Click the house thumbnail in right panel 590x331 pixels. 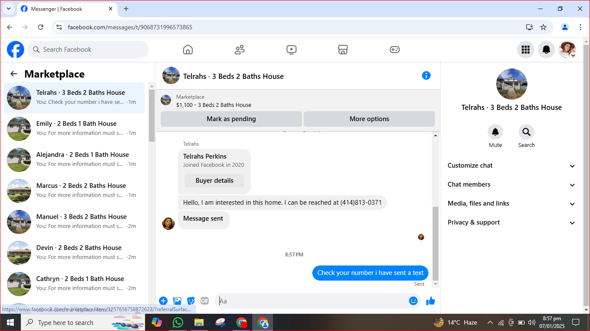click(512, 84)
